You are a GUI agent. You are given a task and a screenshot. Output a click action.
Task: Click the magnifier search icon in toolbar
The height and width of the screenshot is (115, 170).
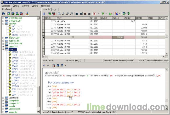coord(59,13)
